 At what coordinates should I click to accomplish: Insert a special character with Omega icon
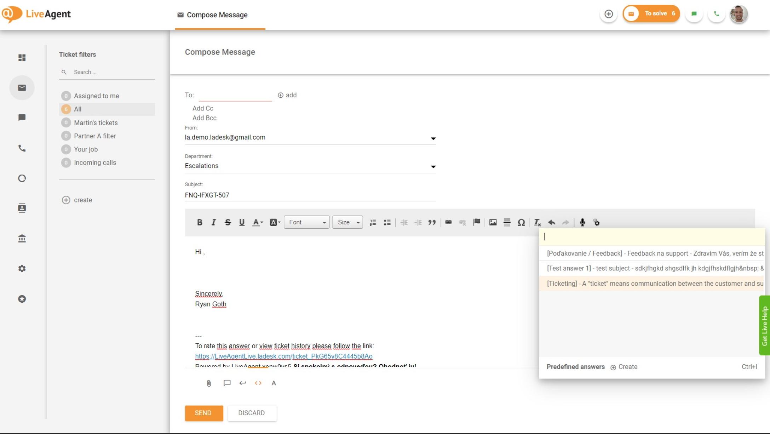pos(521,222)
